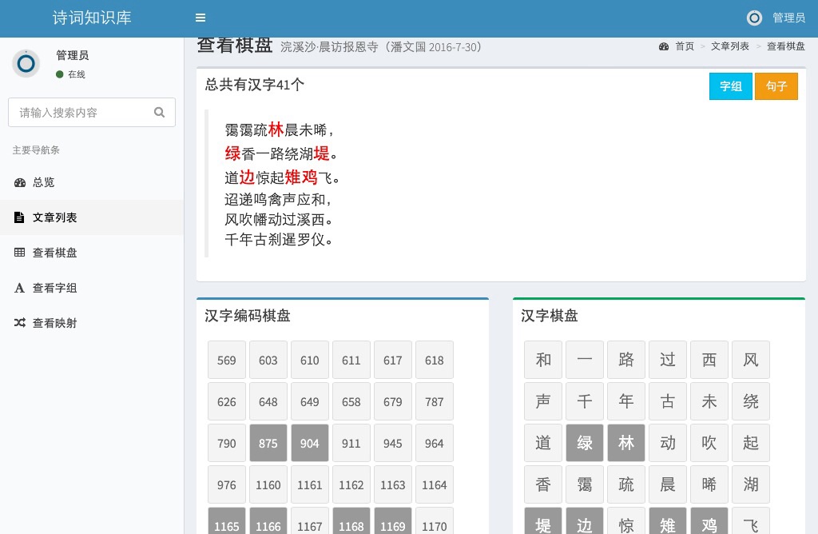This screenshot has height=534, width=818.
Task: Click admin avatar in top bar
Action: [754, 18]
